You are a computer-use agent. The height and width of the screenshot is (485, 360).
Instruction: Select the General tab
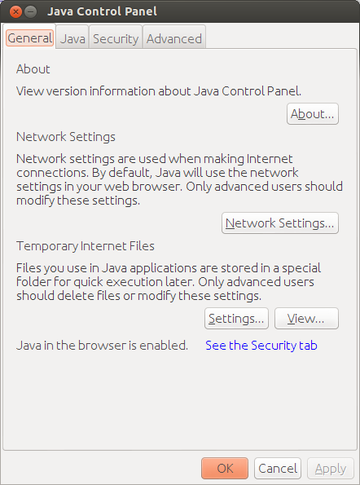[x=30, y=38]
